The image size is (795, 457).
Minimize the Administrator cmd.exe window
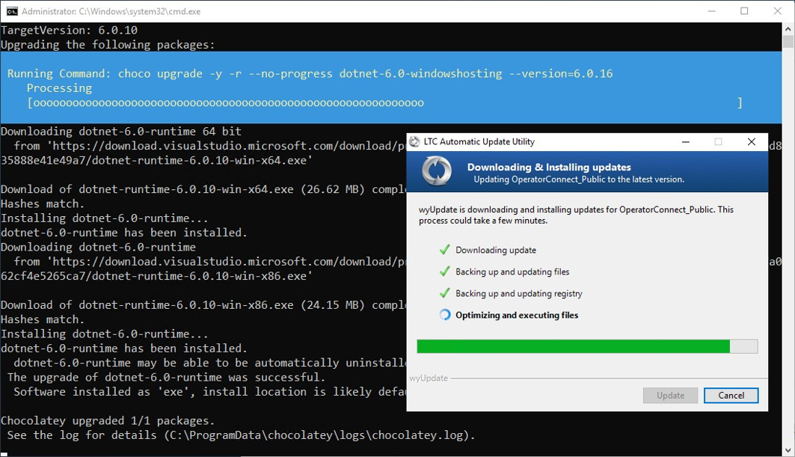pyautogui.click(x=710, y=11)
